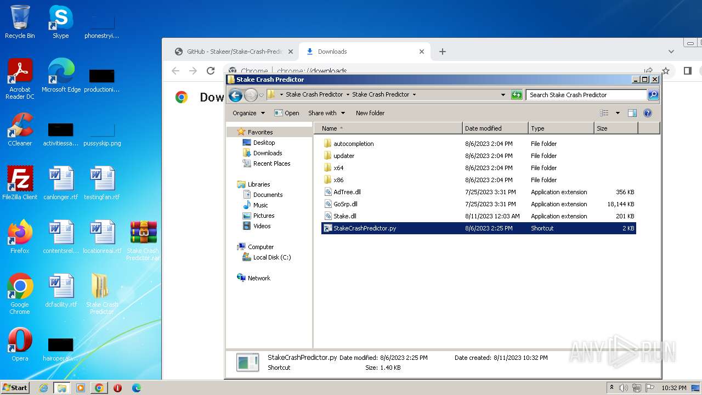
Task: Change view icon in Explorer toolbar
Action: point(604,113)
